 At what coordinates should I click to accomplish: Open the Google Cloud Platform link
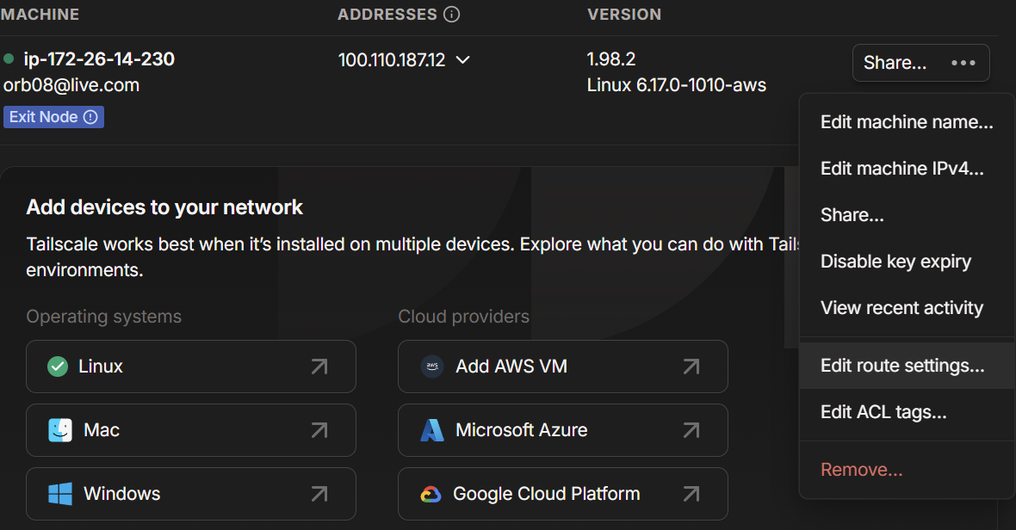point(563,494)
